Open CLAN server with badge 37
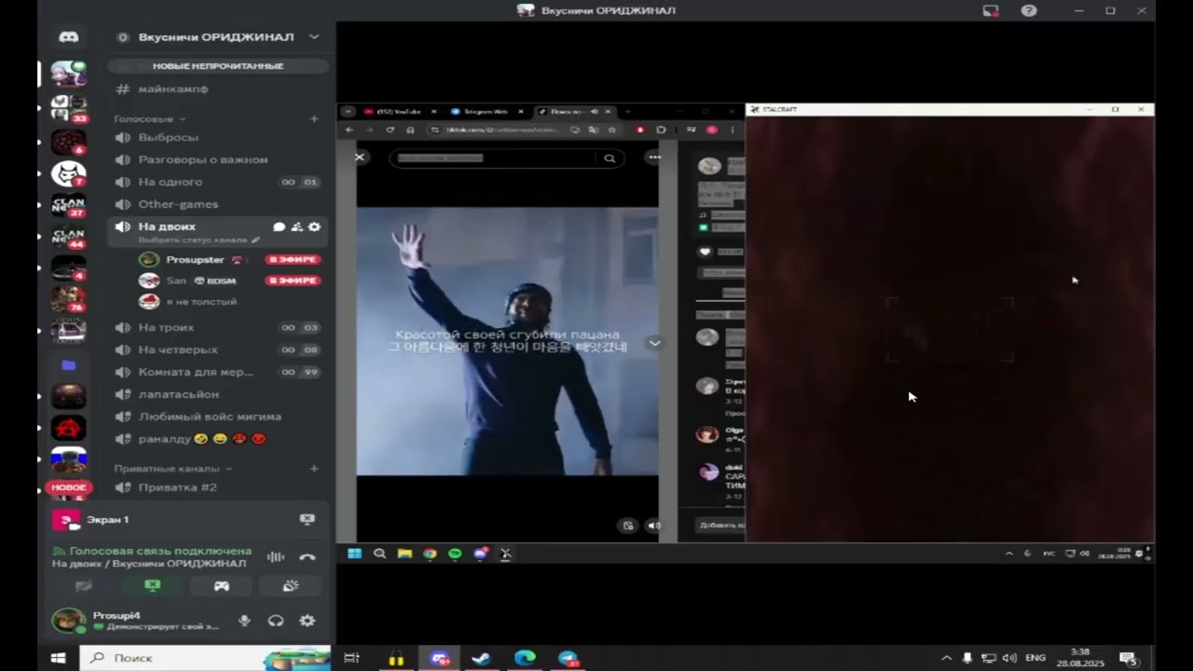 [68, 207]
